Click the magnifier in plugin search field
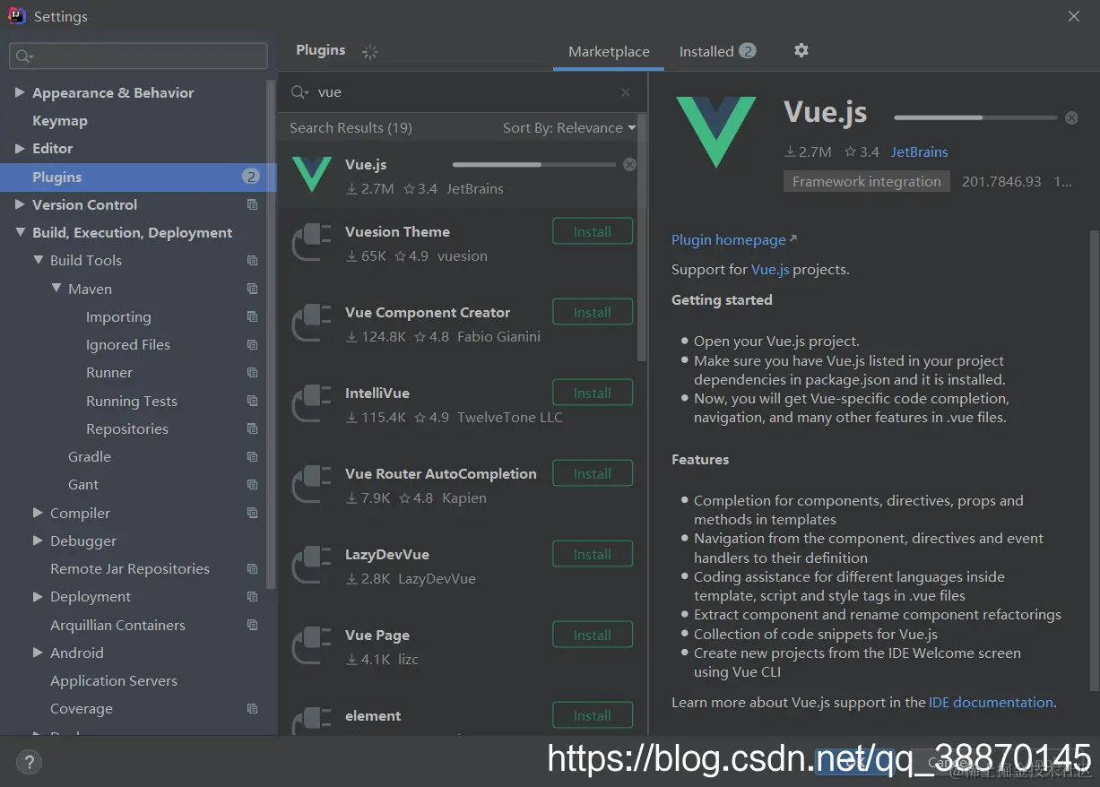Image resolution: width=1100 pixels, height=787 pixels. pos(300,92)
